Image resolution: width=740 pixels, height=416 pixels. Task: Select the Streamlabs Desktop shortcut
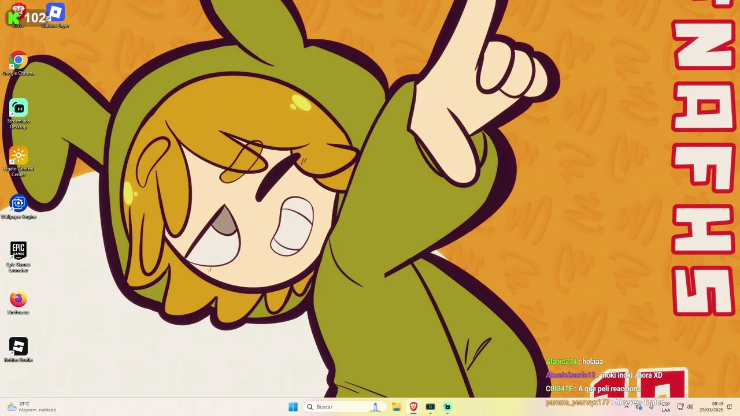coord(18,114)
